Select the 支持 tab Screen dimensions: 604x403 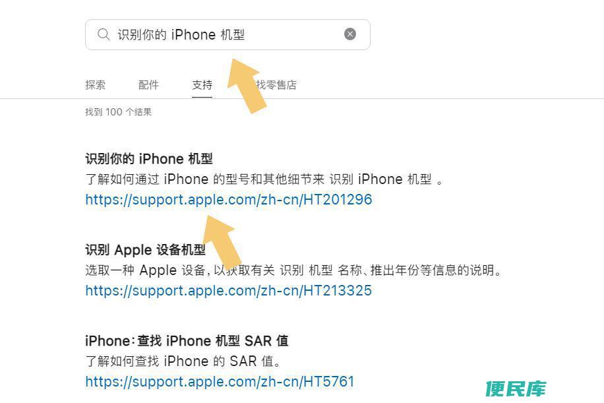tap(202, 85)
